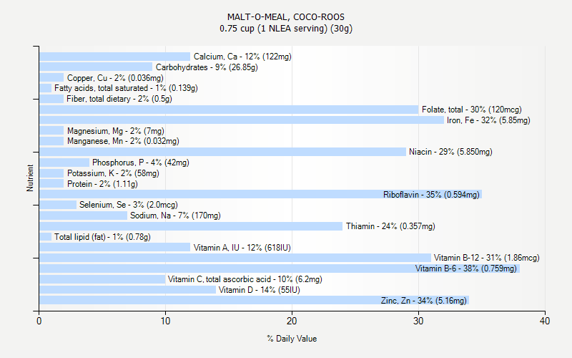Click the x-axis tick label 0
This screenshot has width=572, height=358.
click(x=39, y=321)
